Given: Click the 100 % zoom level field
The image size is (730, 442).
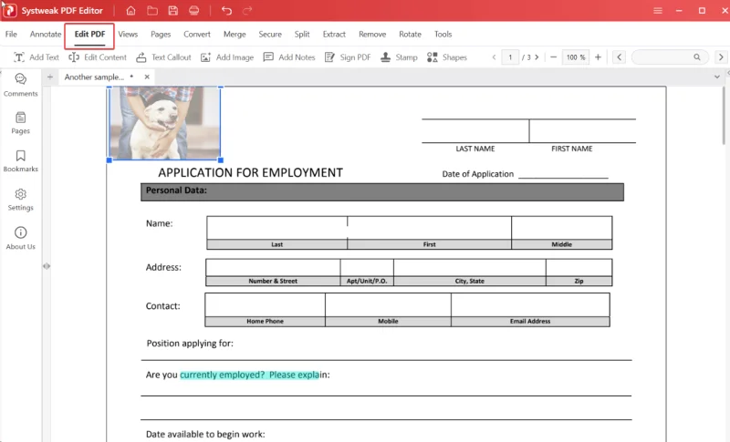Looking at the screenshot, I should [x=576, y=57].
